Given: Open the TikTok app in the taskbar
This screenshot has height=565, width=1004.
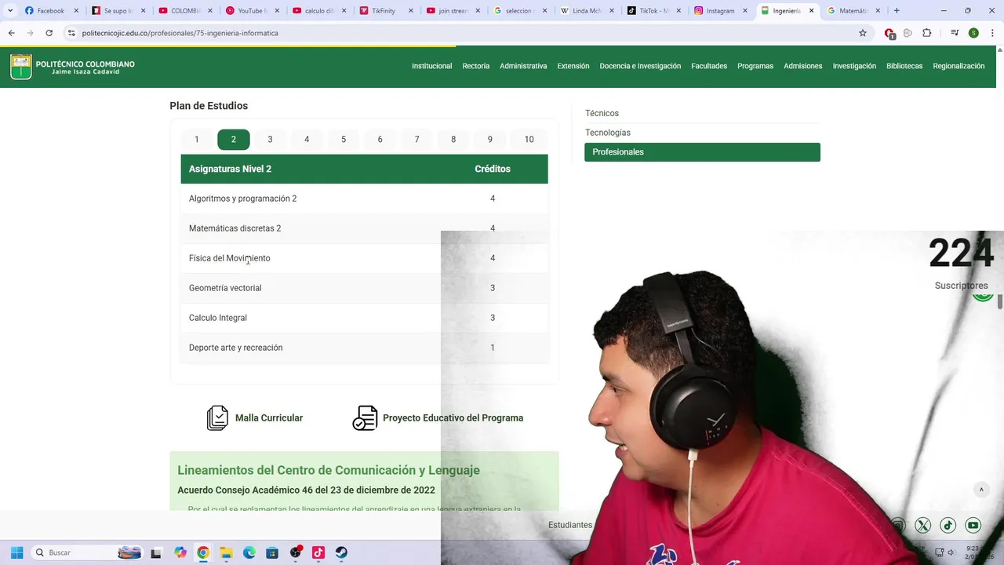Looking at the screenshot, I should click(x=318, y=552).
